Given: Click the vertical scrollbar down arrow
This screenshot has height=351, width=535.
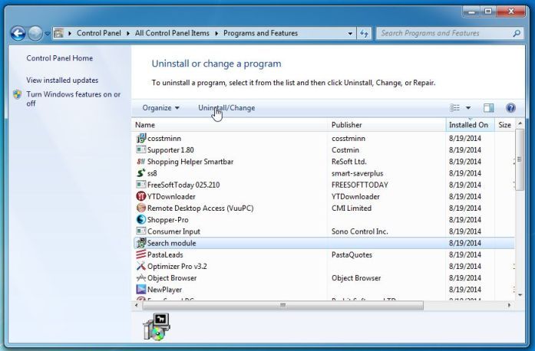Looking at the screenshot, I should [520, 295].
